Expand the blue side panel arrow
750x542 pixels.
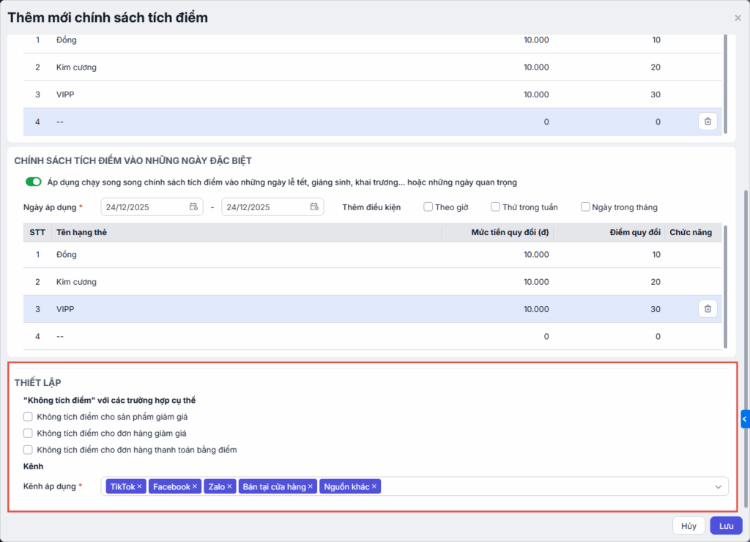tap(745, 419)
